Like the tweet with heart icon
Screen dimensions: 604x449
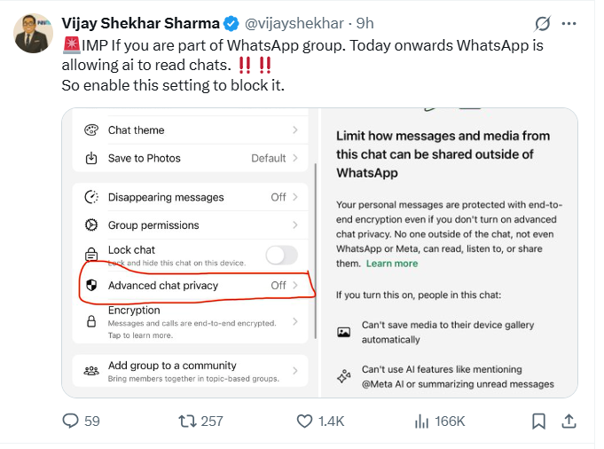pyautogui.click(x=305, y=421)
